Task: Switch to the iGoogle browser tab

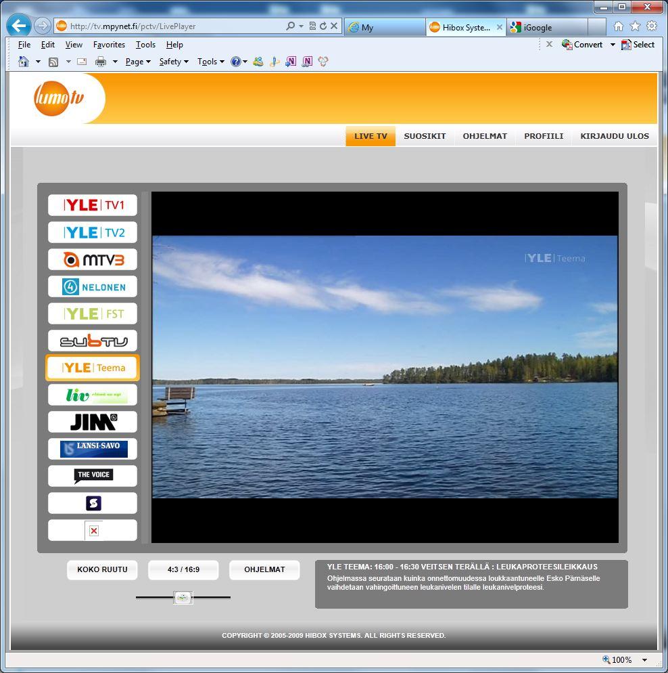Action: point(547,28)
